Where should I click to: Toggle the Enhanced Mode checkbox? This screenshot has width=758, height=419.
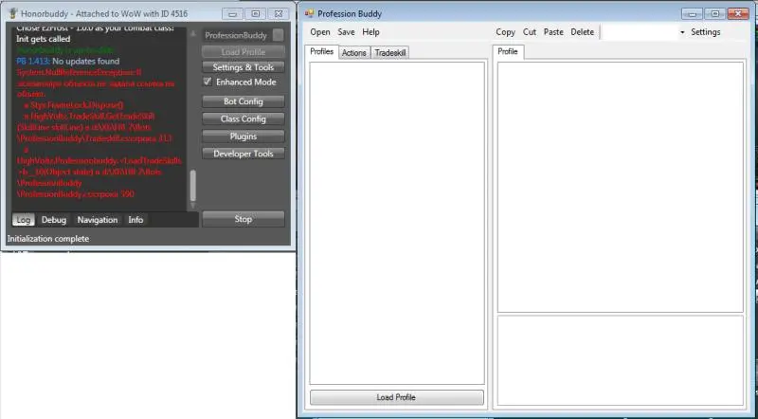point(208,82)
